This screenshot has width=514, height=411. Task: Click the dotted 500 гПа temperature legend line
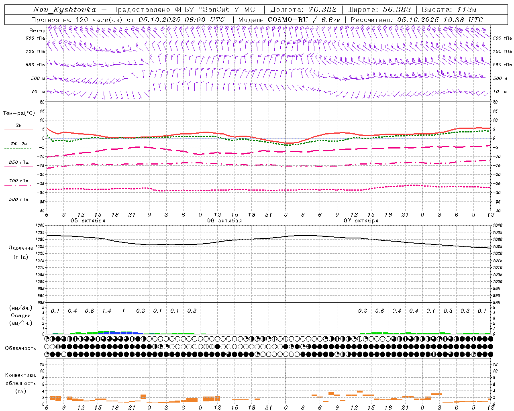coord(18,204)
